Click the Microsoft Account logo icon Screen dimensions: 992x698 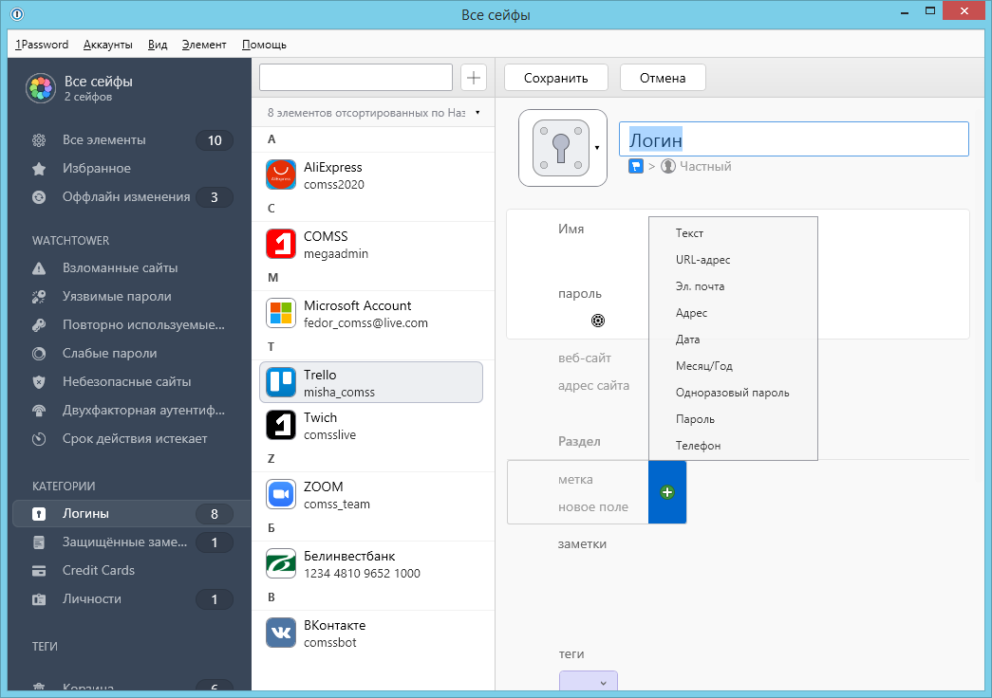[x=281, y=313]
